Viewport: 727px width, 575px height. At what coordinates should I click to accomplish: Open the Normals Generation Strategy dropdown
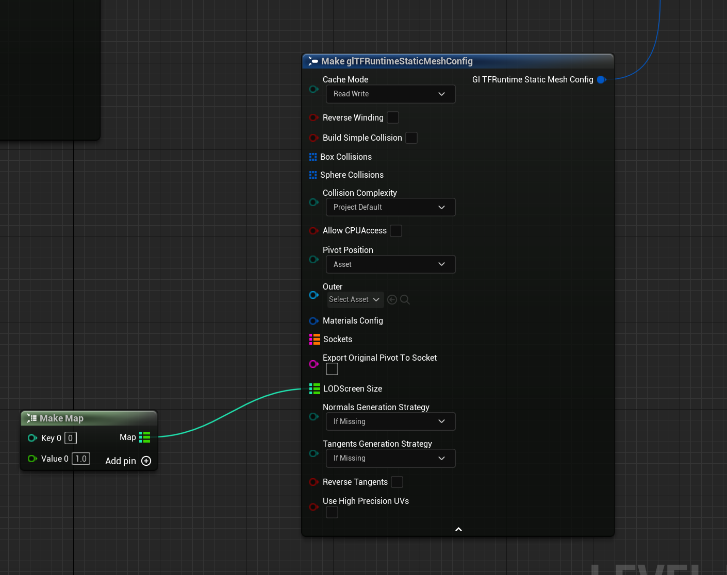pos(390,421)
